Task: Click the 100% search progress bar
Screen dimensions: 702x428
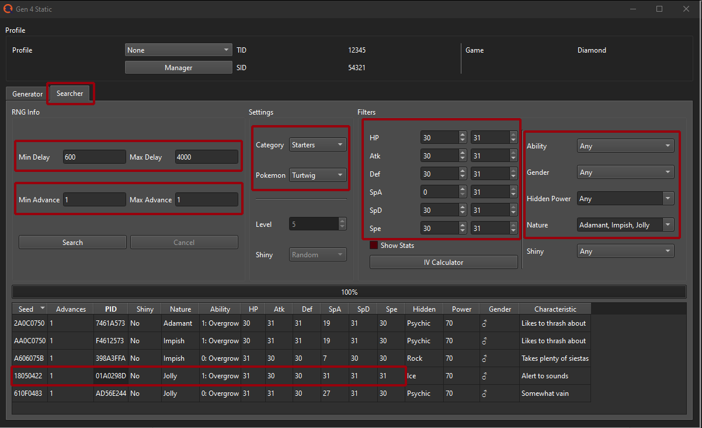Action: tap(349, 292)
